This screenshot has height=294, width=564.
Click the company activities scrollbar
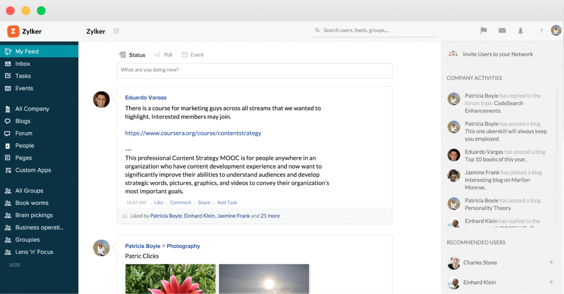pos(557,157)
